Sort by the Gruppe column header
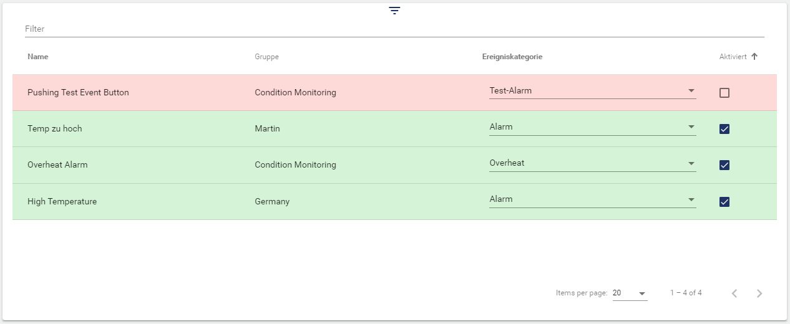This screenshot has width=790, height=324. [x=266, y=57]
